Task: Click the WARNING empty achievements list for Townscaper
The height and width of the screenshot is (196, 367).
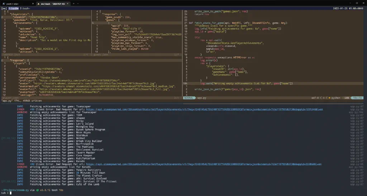Action: pos(56,112)
